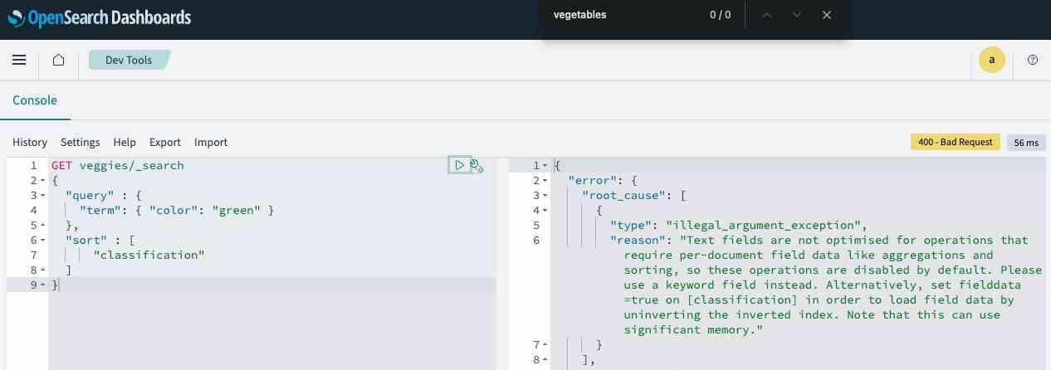The width and height of the screenshot is (1051, 370).
Task: Open console Settings
Action: point(80,142)
